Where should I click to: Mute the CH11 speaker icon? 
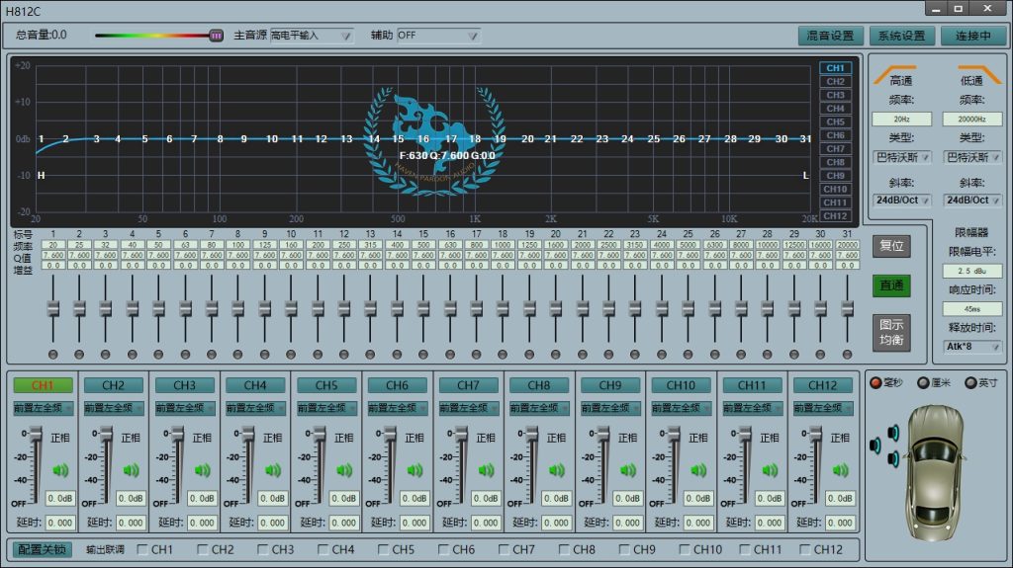coord(770,470)
